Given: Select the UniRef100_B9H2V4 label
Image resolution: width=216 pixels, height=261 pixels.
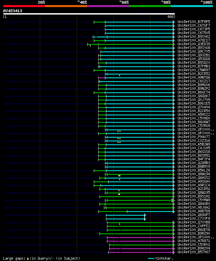Looking at the screenshot, I should tap(194, 249).
